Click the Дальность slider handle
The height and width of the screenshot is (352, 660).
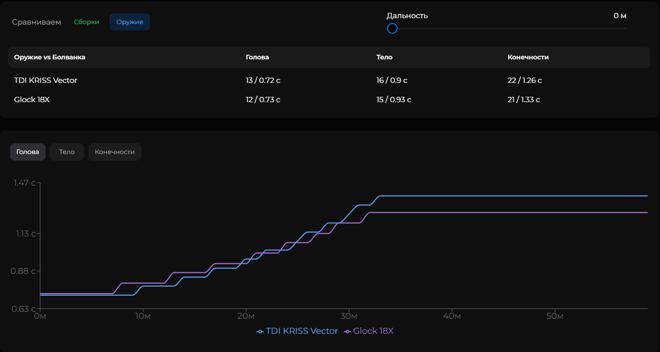pos(392,28)
